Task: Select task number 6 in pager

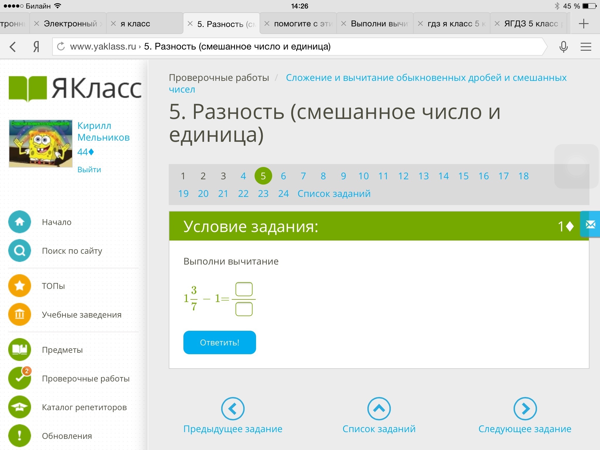Action: (283, 176)
